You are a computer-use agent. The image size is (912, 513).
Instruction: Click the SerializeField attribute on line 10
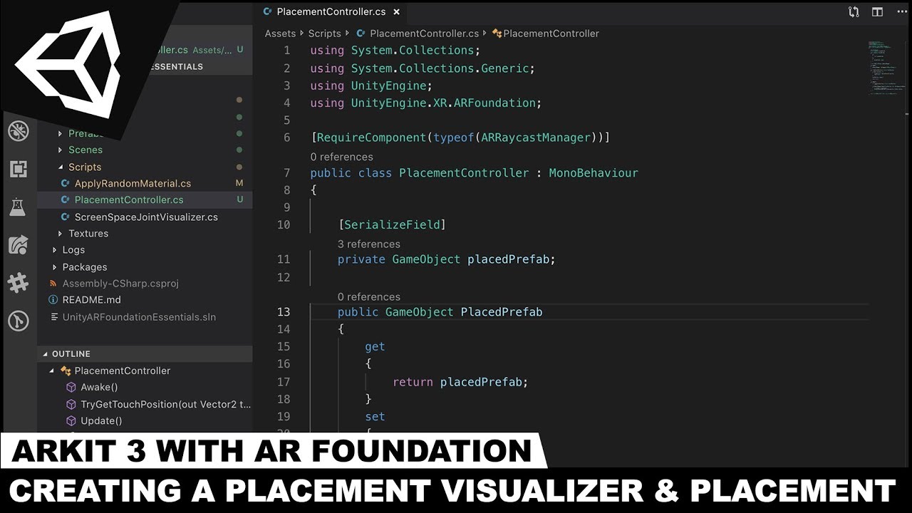tap(391, 225)
